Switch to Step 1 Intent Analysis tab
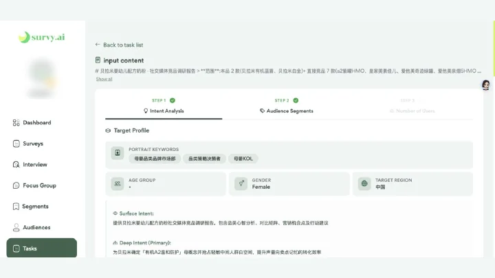This screenshot has width=495, height=278. pyautogui.click(x=164, y=106)
